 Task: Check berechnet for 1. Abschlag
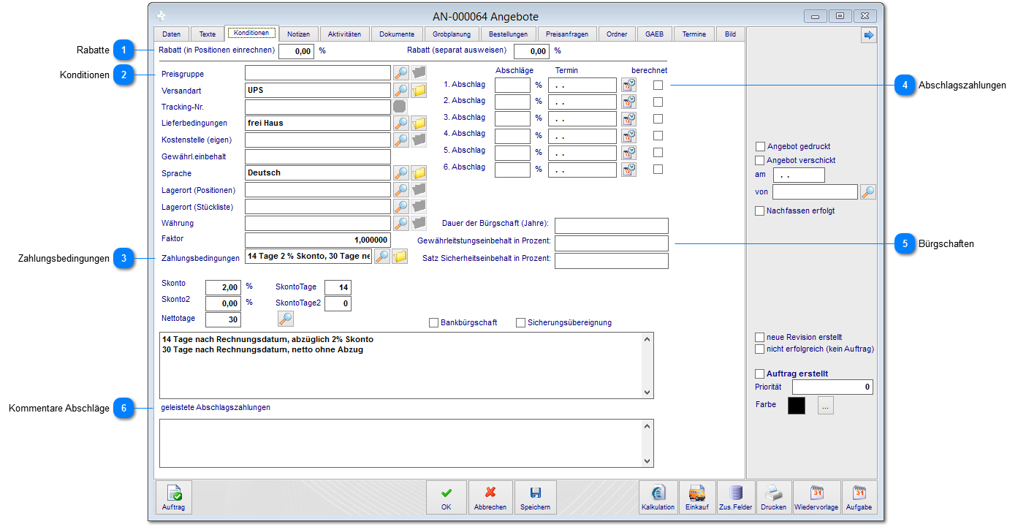tap(658, 85)
